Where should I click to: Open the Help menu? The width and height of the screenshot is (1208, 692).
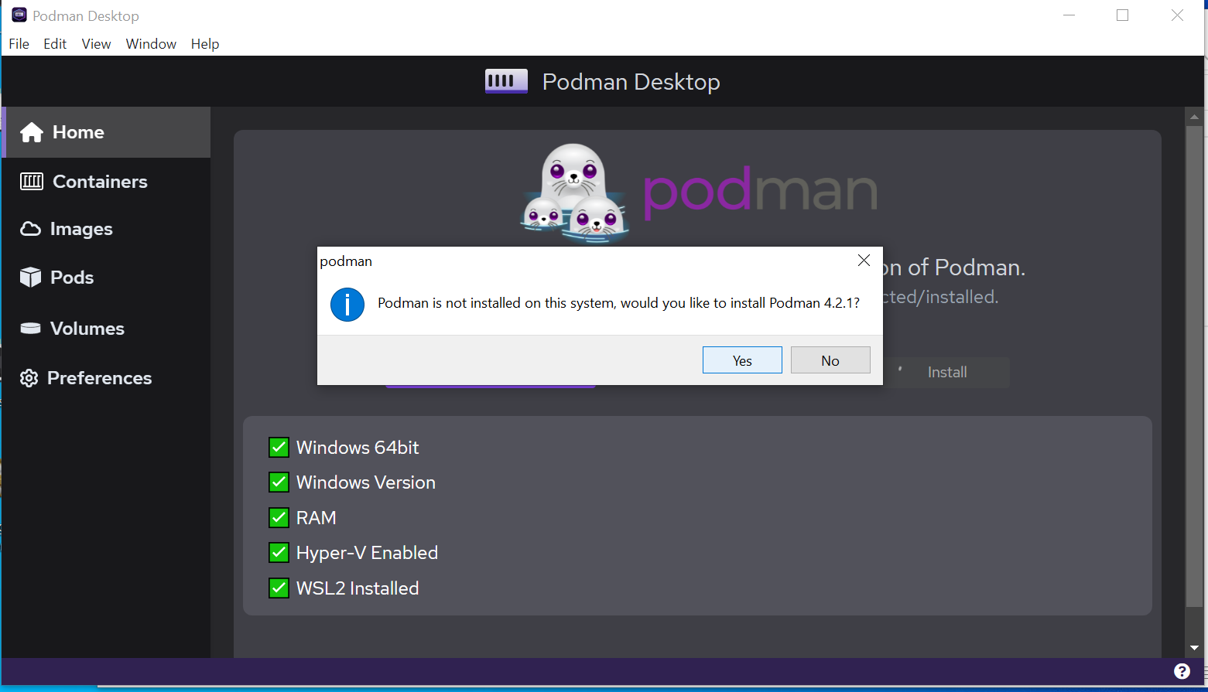(x=205, y=44)
